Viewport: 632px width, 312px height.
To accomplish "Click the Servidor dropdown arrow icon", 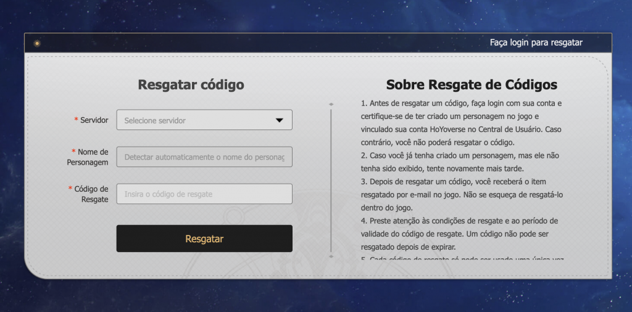I will [279, 120].
